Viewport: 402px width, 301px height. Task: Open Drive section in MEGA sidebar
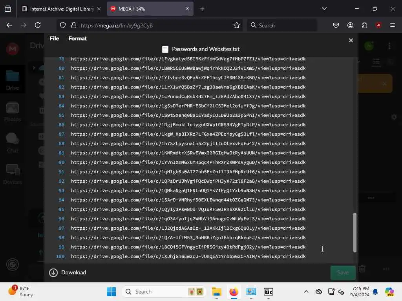pyautogui.click(x=12, y=80)
